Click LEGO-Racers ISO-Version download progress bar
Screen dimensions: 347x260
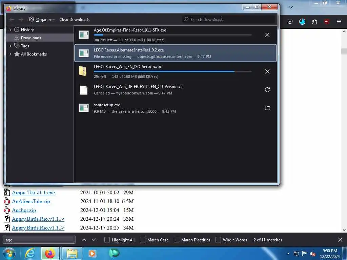[172, 71]
